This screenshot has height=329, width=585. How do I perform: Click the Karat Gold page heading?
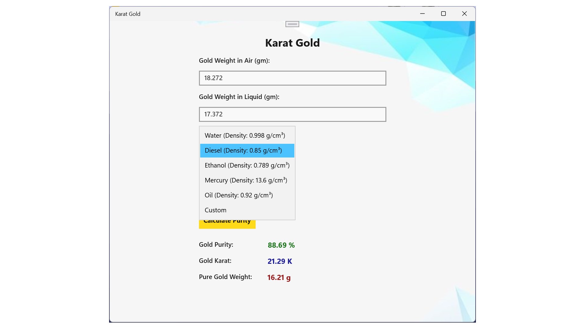(x=292, y=43)
